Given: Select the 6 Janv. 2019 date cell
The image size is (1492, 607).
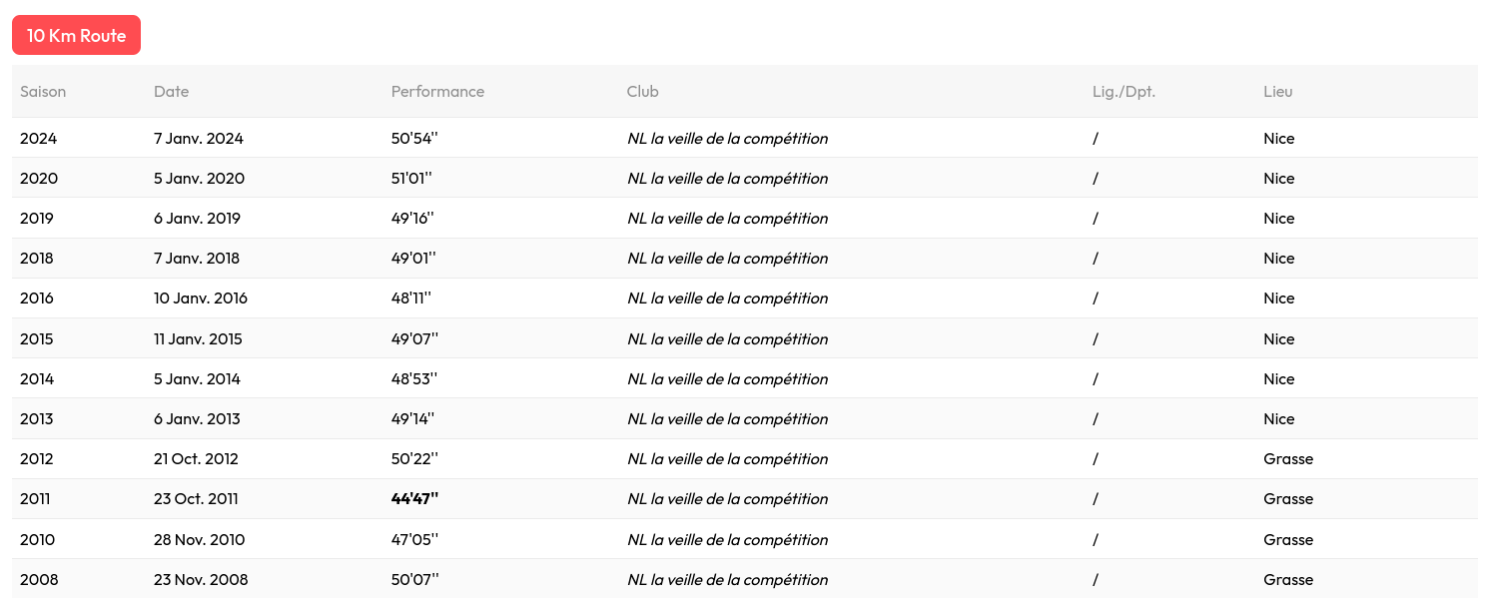Looking at the screenshot, I should coord(197,219).
